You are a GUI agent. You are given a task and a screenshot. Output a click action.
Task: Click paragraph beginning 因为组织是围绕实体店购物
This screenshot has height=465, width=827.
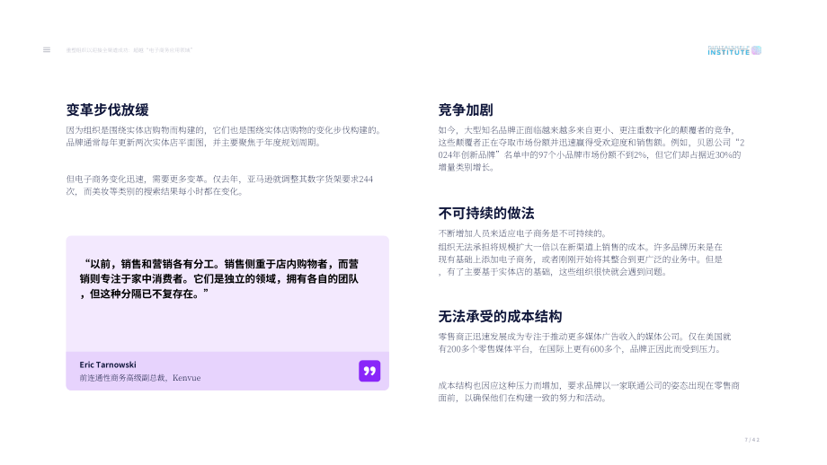pyautogui.click(x=224, y=136)
